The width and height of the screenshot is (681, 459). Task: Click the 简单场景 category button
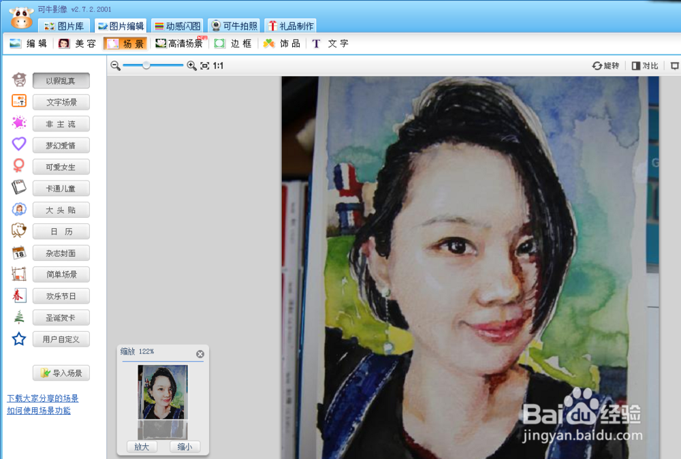pyautogui.click(x=61, y=274)
